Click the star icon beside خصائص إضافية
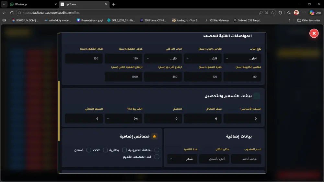Image resolution: width=324 pixels, height=182 pixels. (154, 136)
